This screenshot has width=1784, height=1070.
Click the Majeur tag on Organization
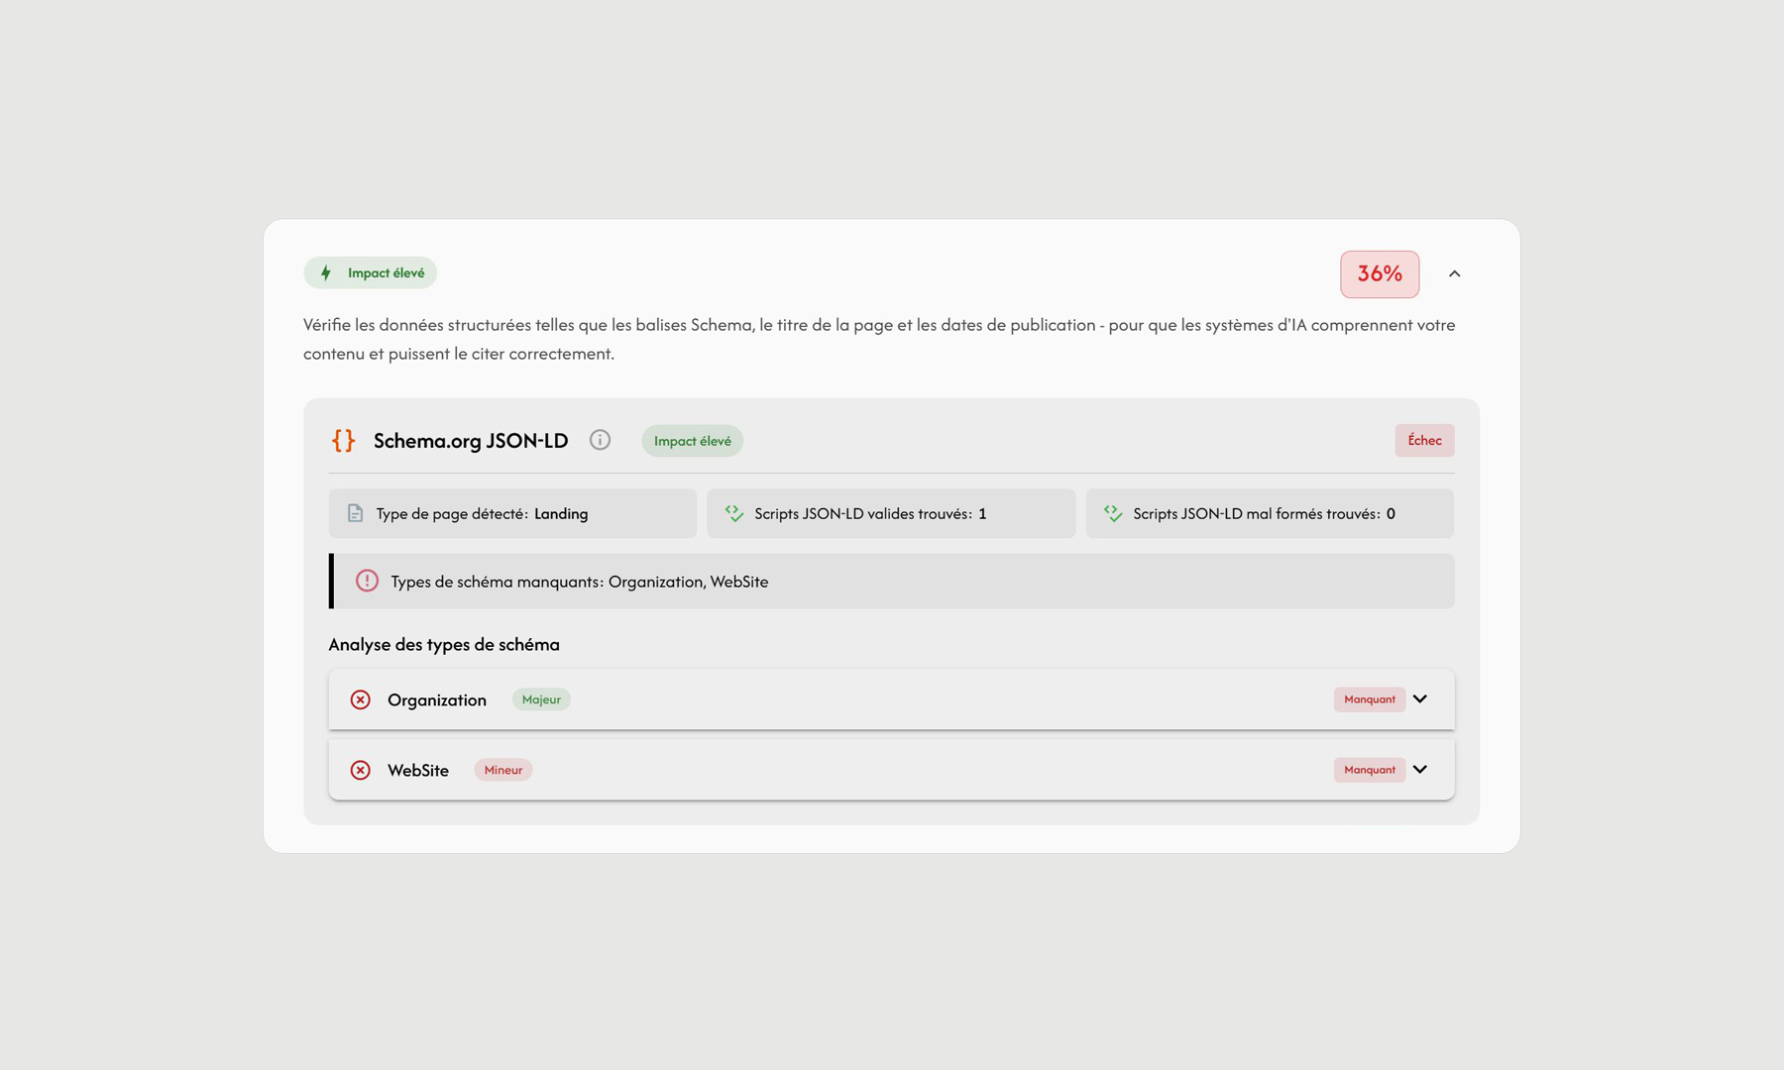pos(541,699)
